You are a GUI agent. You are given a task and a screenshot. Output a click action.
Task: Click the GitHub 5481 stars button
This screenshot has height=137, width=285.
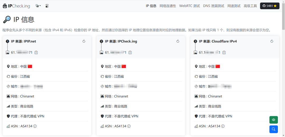pyautogui.click(x=269, y=6)
